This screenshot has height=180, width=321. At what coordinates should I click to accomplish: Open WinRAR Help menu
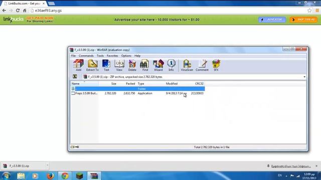(x=137, y=55)
